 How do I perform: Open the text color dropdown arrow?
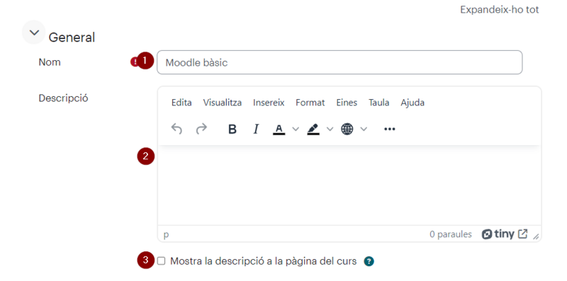point(296,129)
